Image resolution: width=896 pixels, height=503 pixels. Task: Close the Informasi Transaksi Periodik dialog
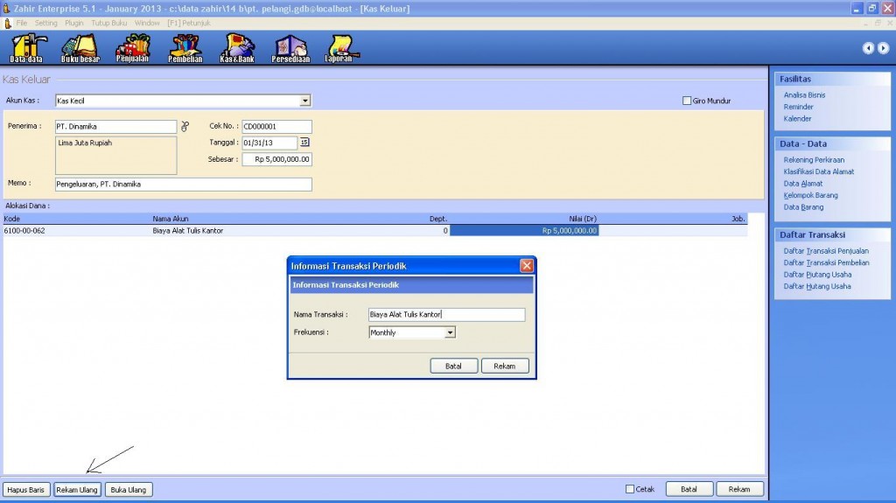pyautogui.click(x=527, y=265)
